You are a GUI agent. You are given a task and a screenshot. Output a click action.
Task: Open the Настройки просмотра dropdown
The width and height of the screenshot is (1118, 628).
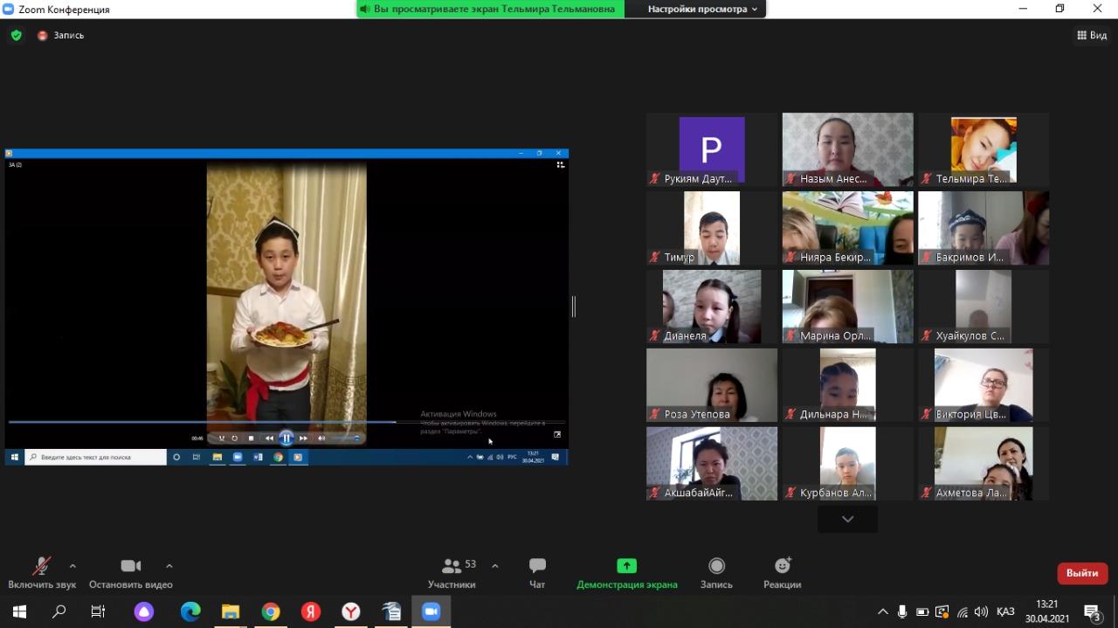pyautogui.click(x=702, y=9)
